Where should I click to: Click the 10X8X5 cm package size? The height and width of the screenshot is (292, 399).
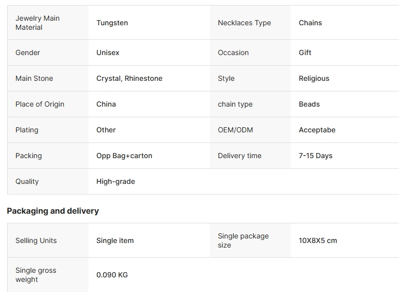(318, 240)
